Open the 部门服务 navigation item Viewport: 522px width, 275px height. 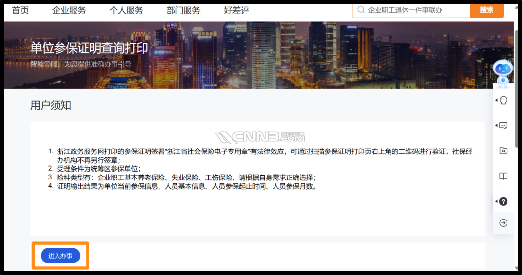click(x=183, y=10)
